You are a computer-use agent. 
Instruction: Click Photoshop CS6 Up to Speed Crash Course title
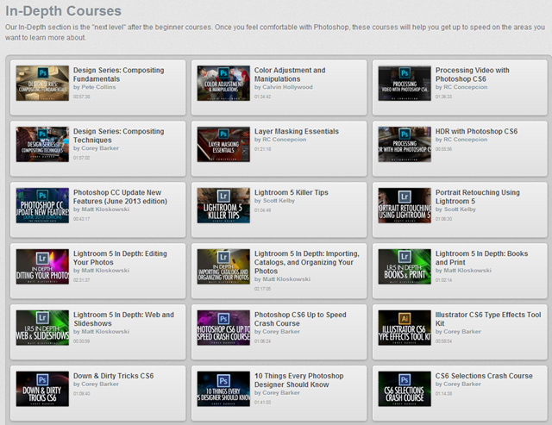click(300, 320)
